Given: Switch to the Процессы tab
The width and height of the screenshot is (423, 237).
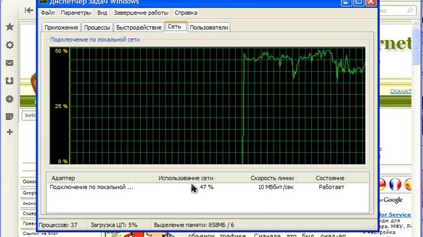Looking at the screenshot, I should (97, 28).
